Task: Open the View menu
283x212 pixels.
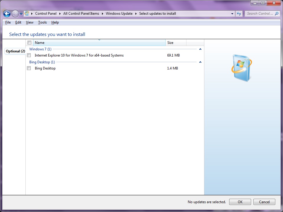Action: 30,22
